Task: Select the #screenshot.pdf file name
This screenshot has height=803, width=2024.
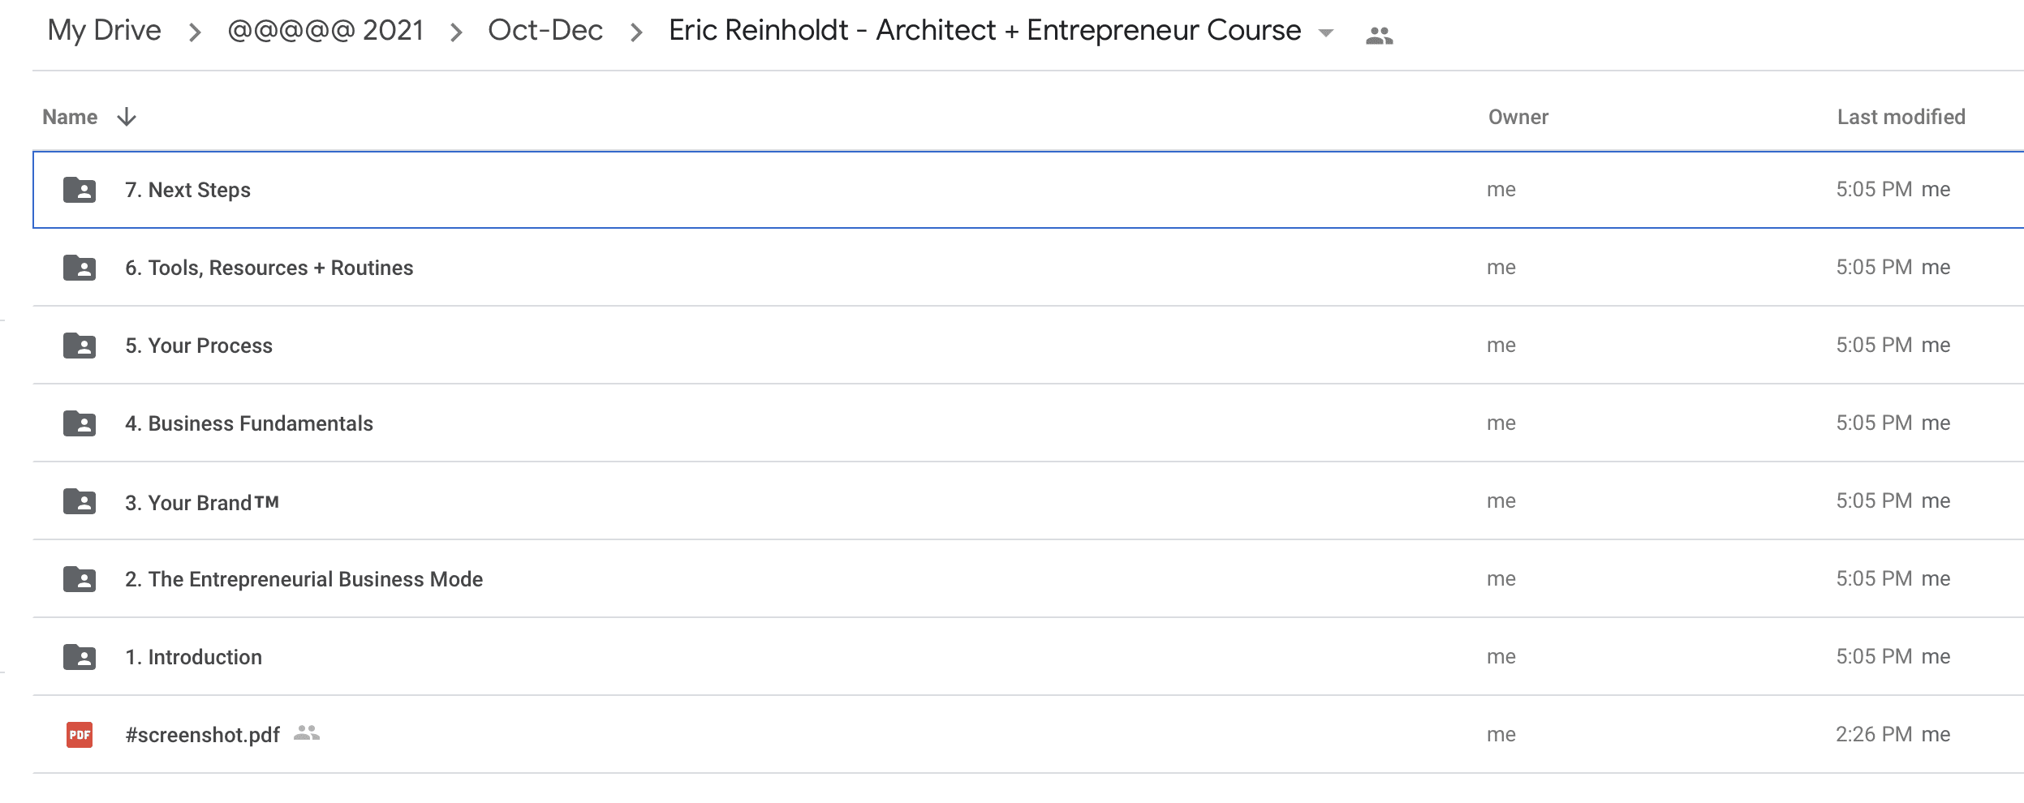Action: click(202, 735)
